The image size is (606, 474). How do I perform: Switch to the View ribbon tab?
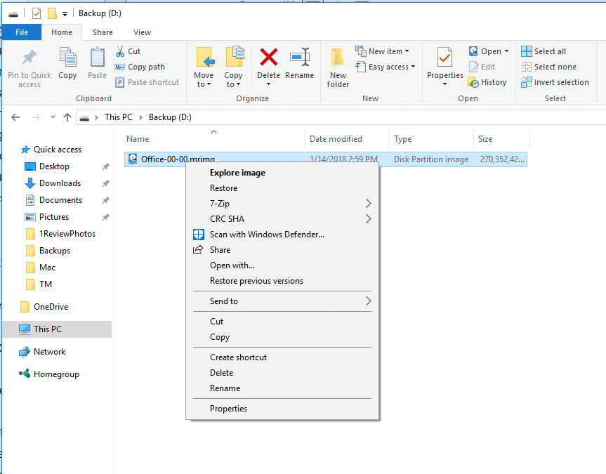[x=142, y=32]
